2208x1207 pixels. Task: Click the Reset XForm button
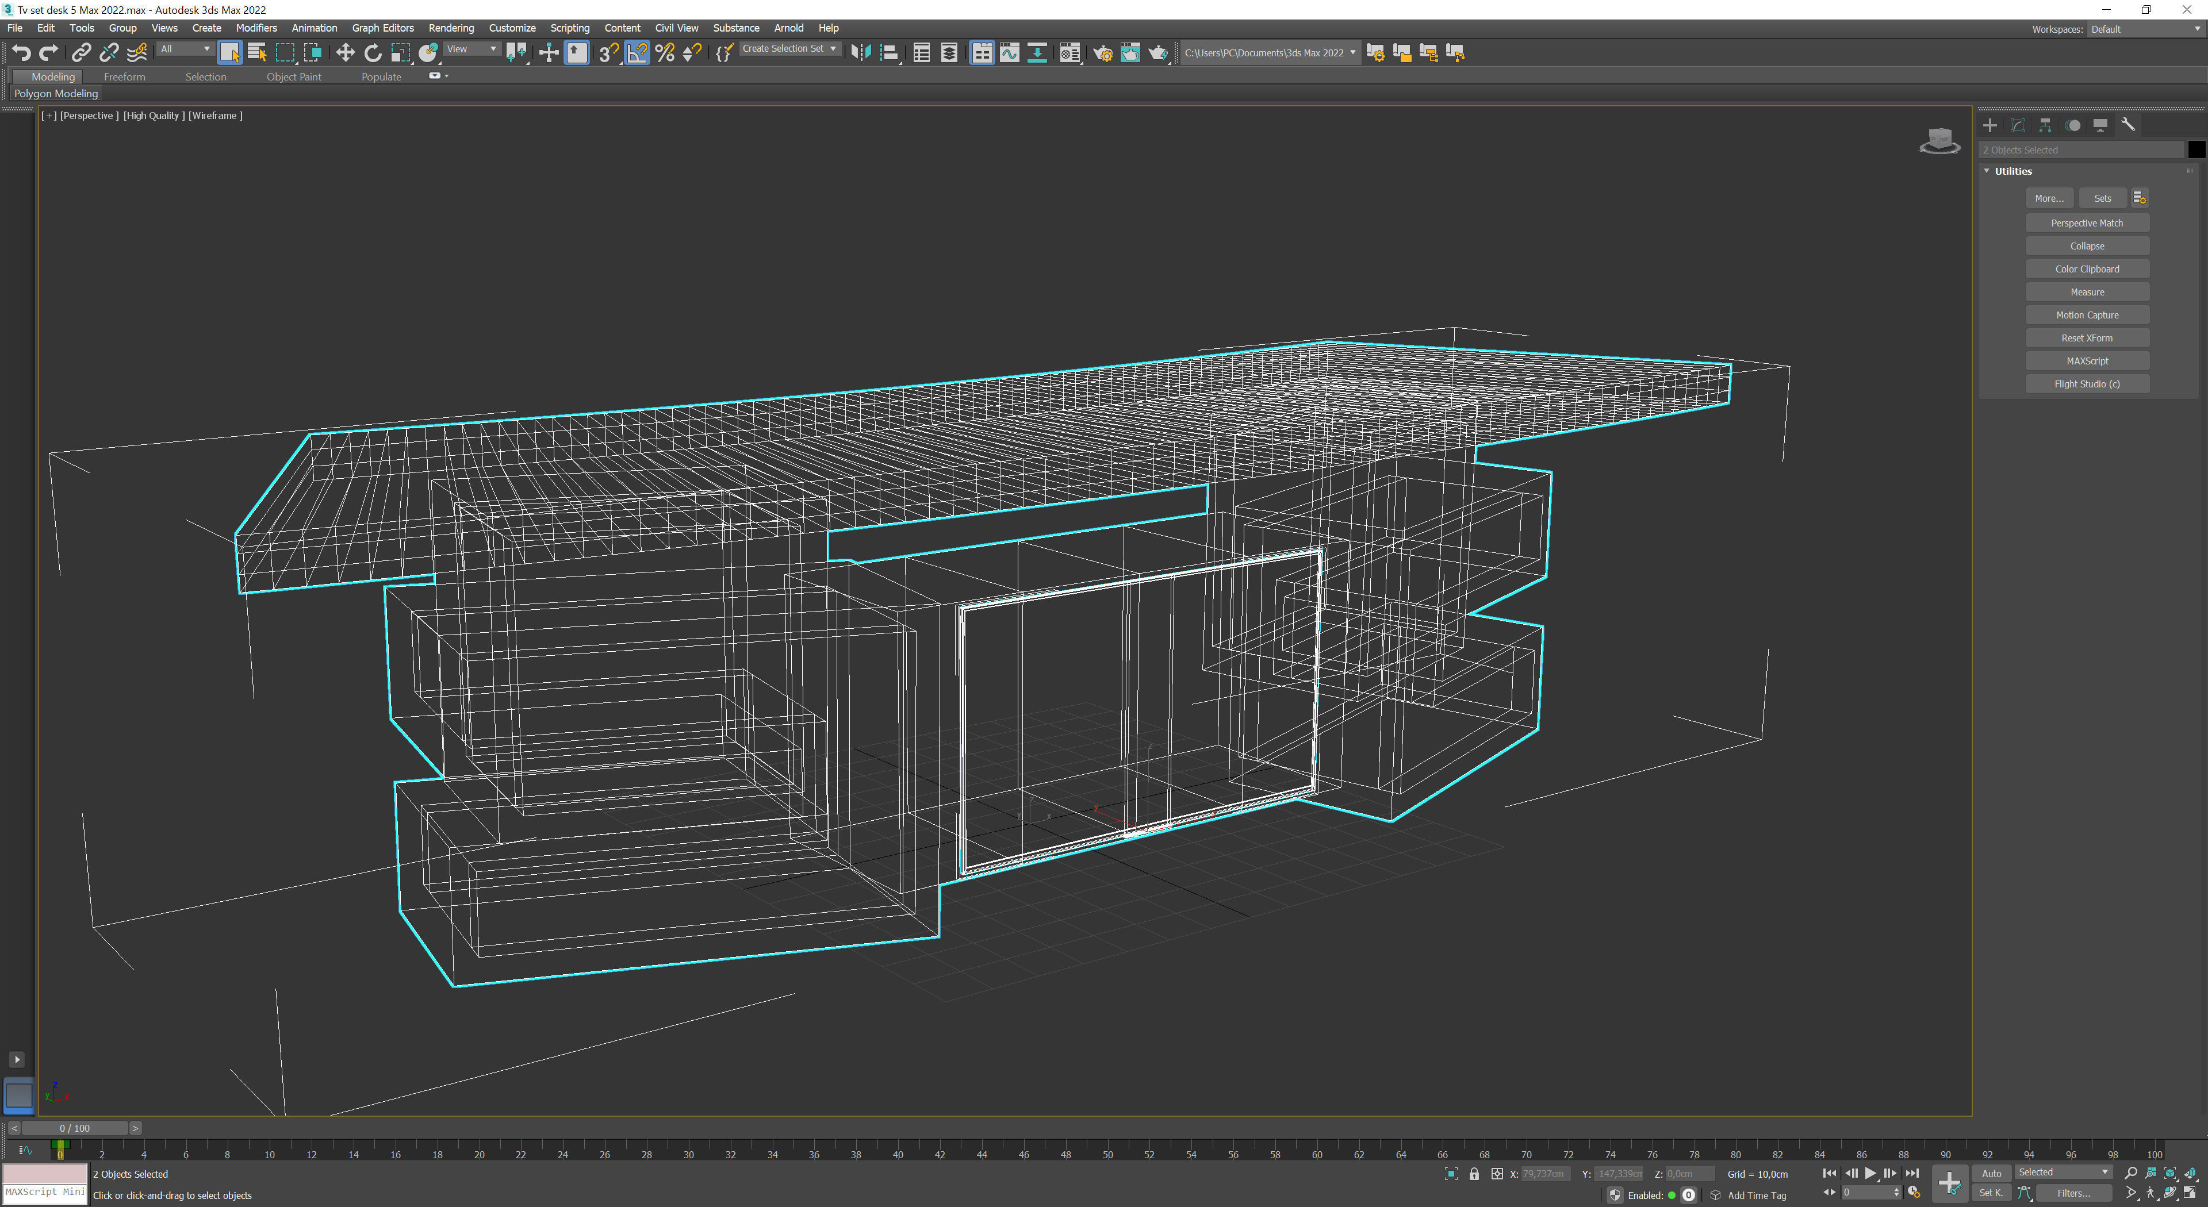[2086, 339]
